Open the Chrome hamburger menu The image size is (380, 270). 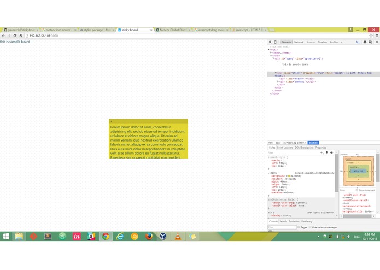[377, 36]
